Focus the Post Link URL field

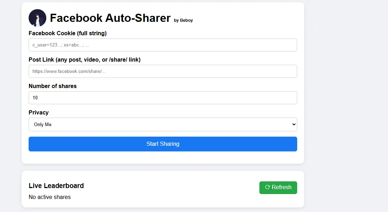pyautogui.click(x=163, y=71)
